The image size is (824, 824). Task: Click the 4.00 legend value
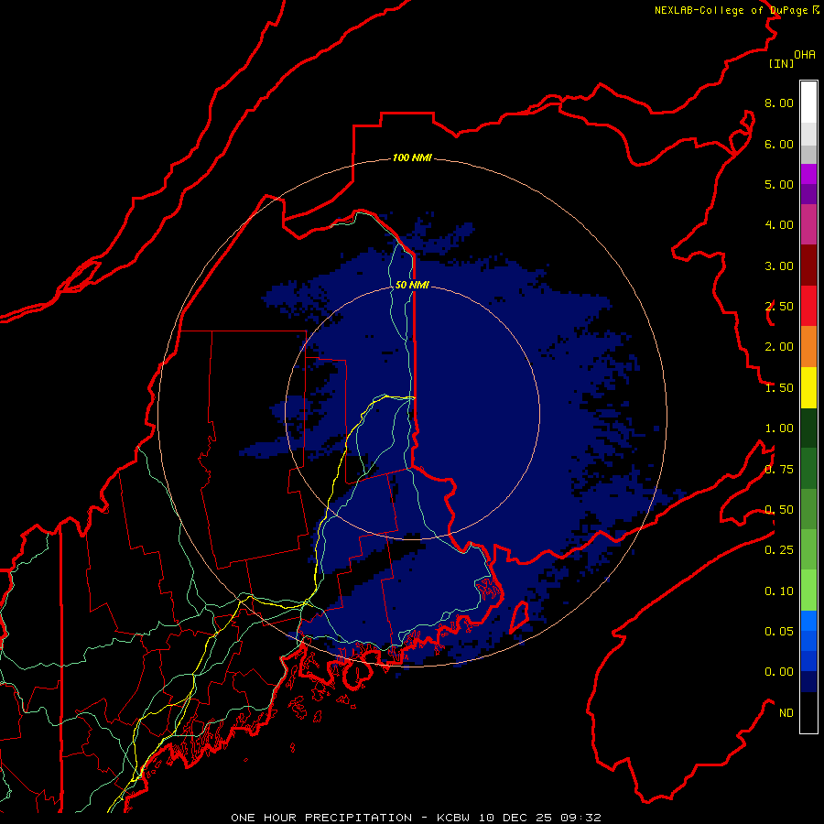click(779, 225)
